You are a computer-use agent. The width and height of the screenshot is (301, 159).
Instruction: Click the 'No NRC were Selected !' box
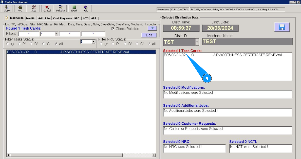(195, 148)
